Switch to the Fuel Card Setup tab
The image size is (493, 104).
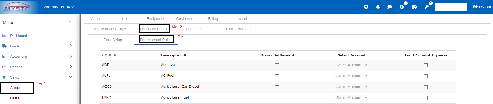click(153, 29)
